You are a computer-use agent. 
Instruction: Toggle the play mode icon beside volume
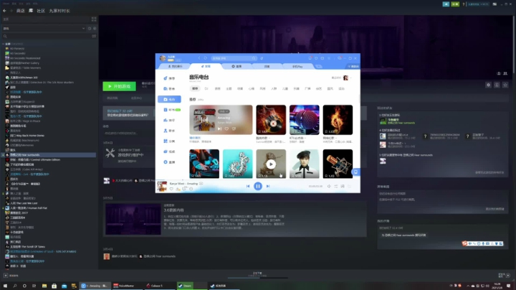tap(335, 187)
